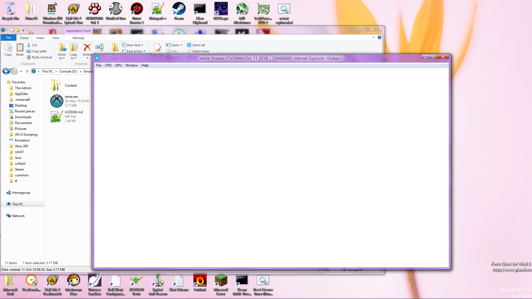
Task: Open Wii U Dumping in navigation pane
Action: point(26,135)
